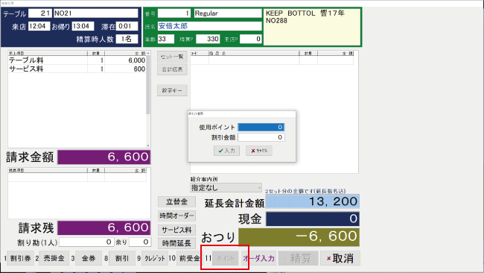This screenshot has width=484, height=273.
Task: Click the 時間オーダー button
Action: click(177, 216)
